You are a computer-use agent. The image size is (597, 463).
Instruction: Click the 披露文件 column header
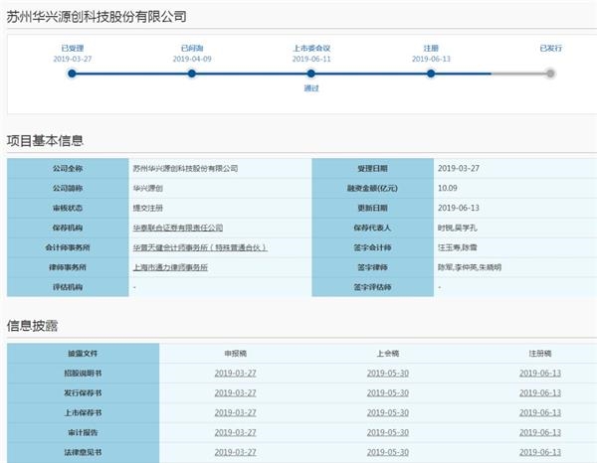click(x=83, y=354)
